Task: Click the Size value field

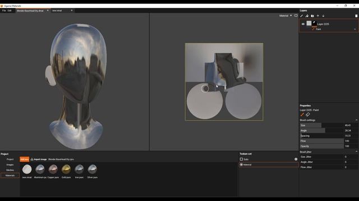Action: pyautogui.click(x=351, y=125)
